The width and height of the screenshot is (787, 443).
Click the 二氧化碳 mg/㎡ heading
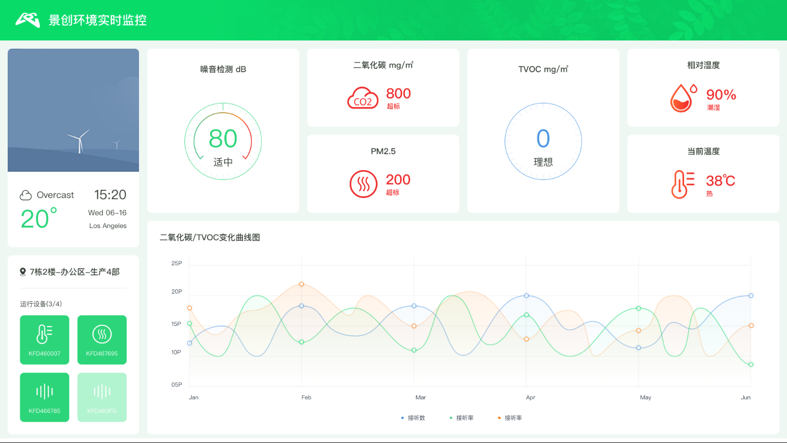pyautogui.click(x=383, y=65)
